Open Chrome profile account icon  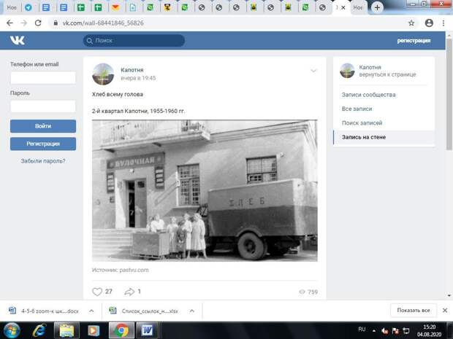429,23
